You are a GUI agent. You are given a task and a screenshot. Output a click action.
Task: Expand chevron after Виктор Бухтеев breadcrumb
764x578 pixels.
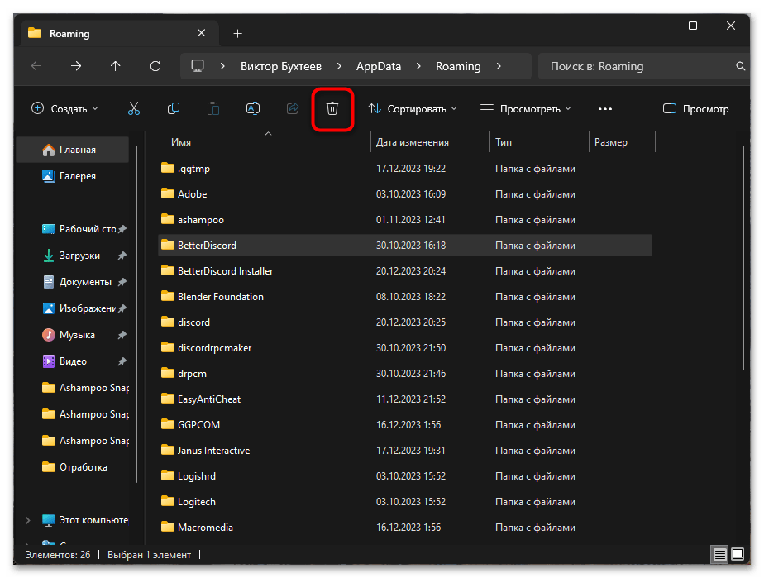click(339, 66)
